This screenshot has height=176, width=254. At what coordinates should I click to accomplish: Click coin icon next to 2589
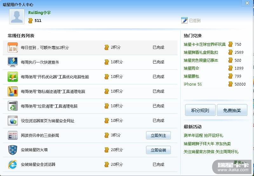pos(231,52)
